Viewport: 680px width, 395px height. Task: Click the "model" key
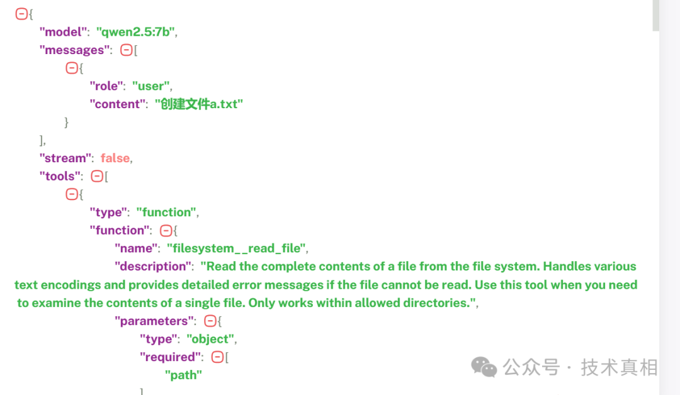[64, 32]
